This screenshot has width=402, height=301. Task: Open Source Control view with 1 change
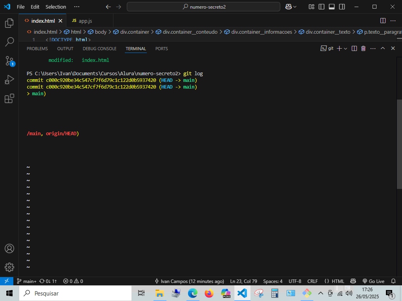10,61
